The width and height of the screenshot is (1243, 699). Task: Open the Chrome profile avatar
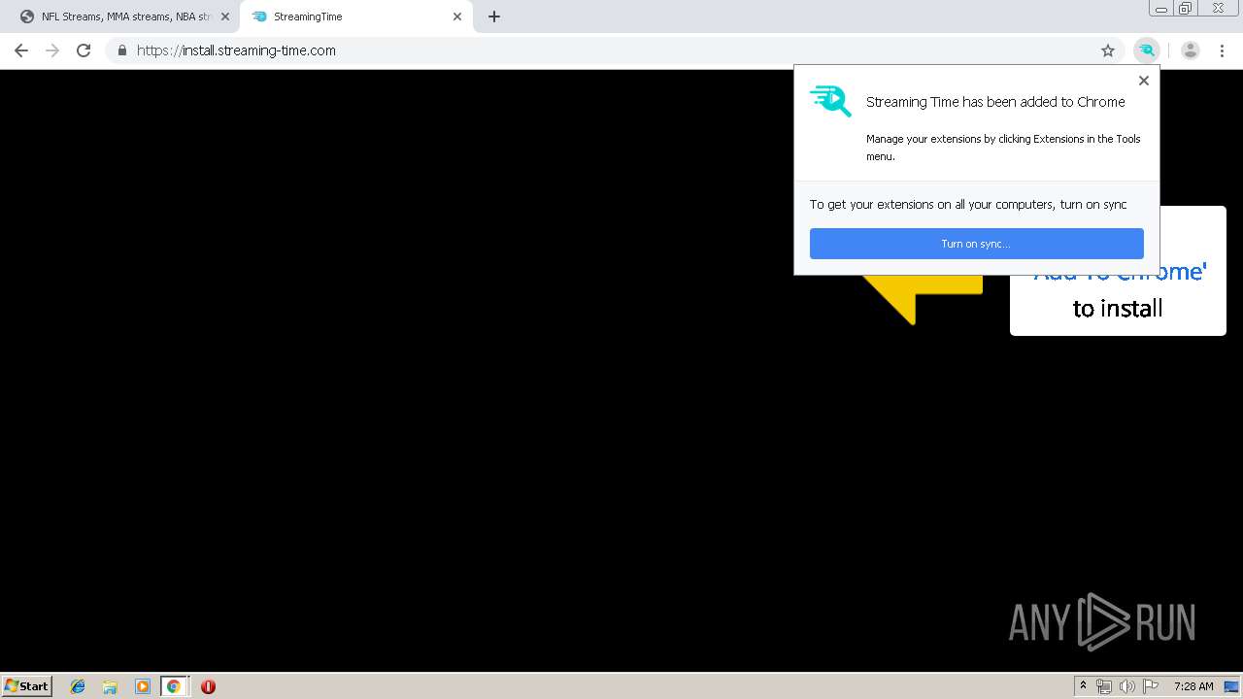point(1191,50)
